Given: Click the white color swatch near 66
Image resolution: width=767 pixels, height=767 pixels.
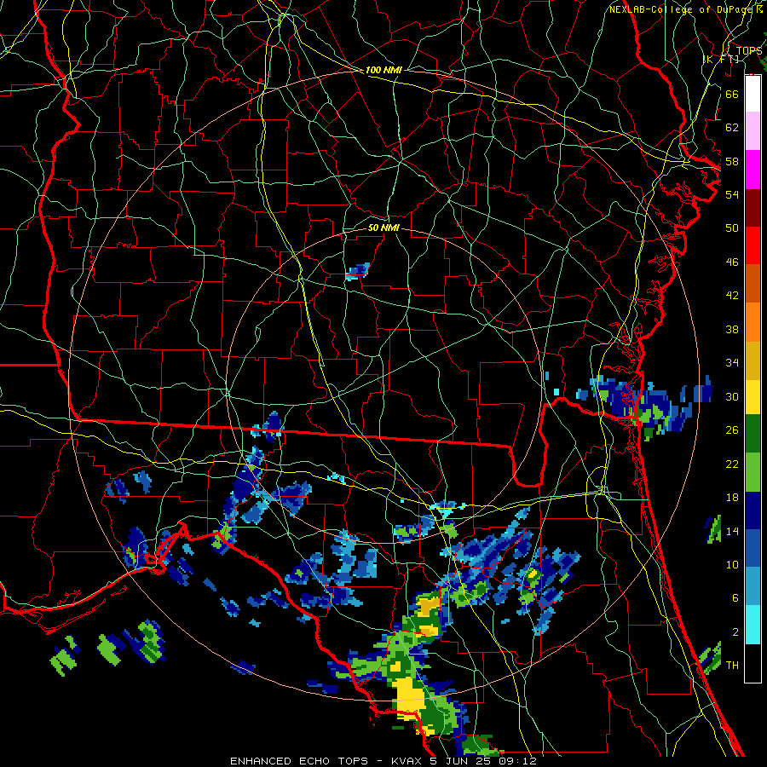Looking at the screenshot, I should 753,94.
